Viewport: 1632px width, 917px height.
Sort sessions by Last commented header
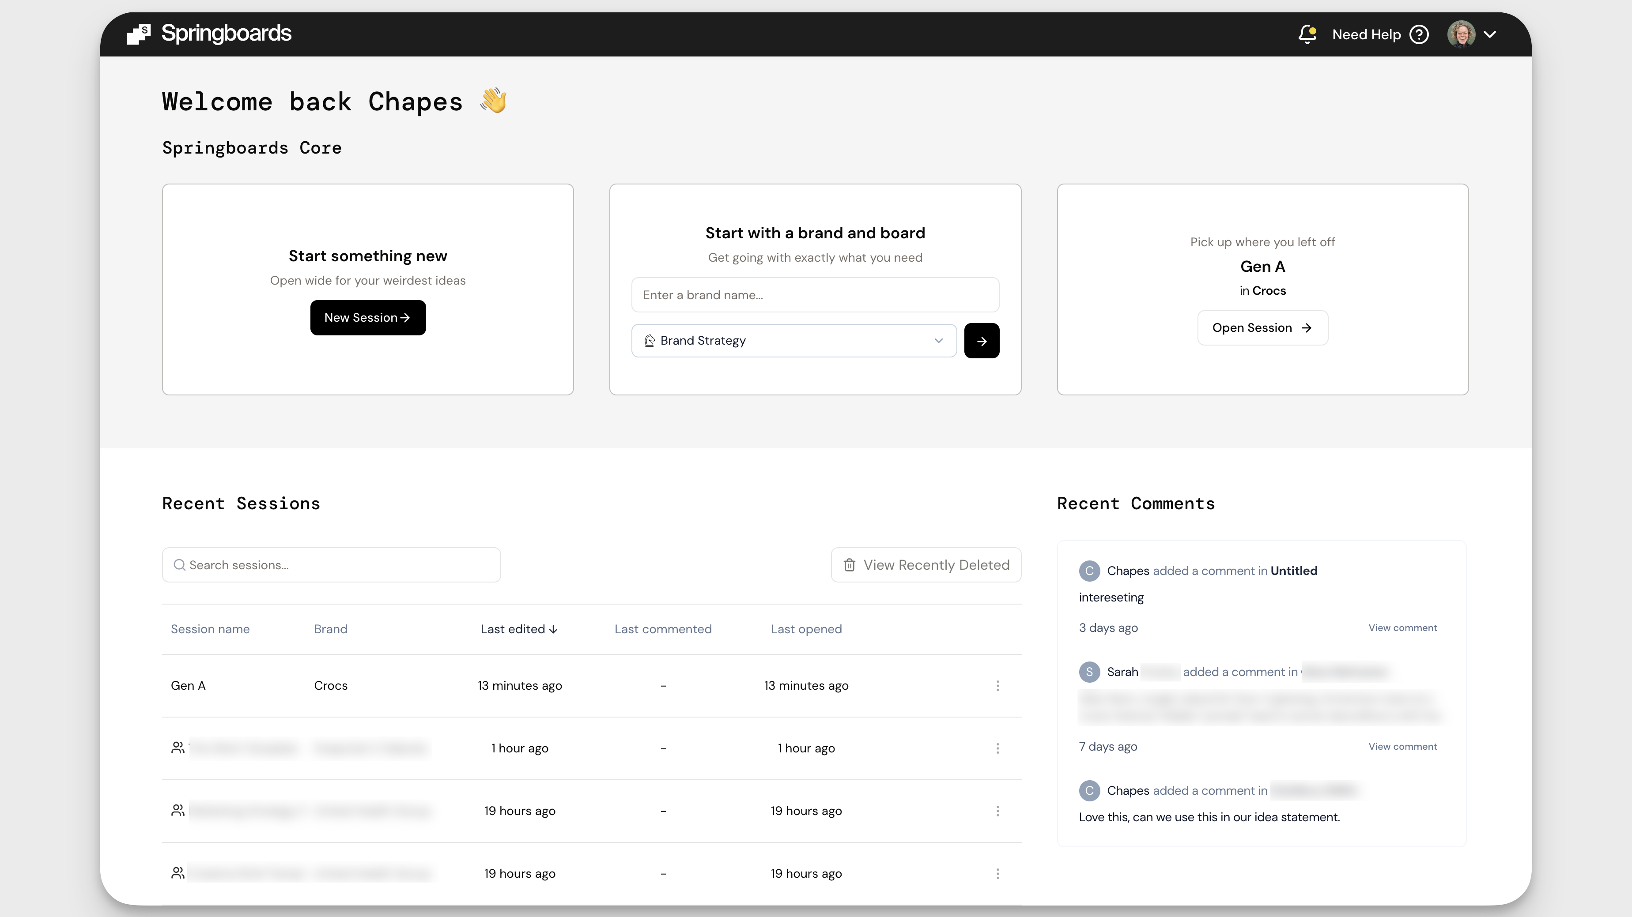(663, 629)
